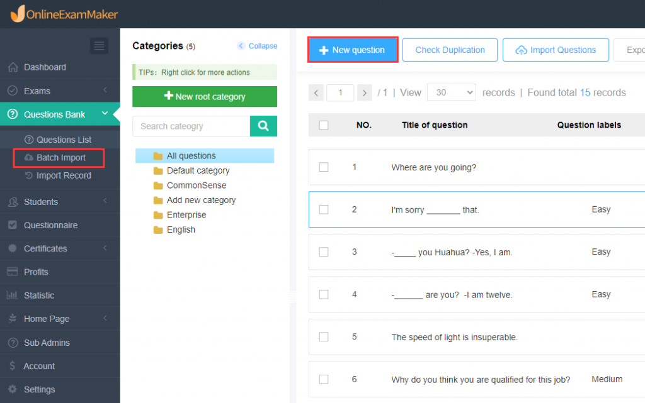This screenshot has width=645, height=403.
Task: Click the Search category input field
Action: click(191, 126)
